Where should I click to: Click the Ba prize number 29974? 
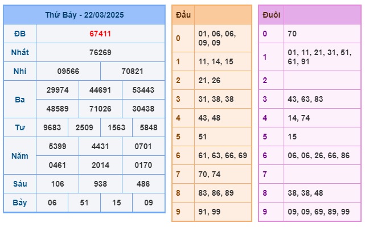pos(58,90)
